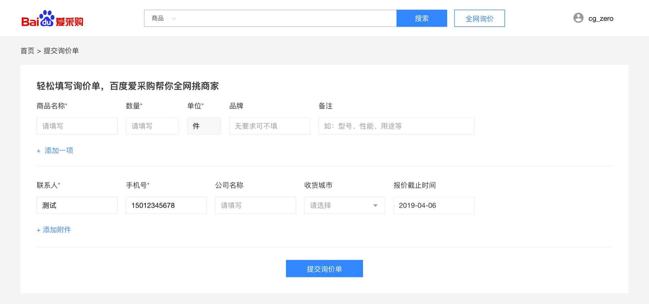This screenshot has height=304, width=649.
Task: Click the 数量 input field
Action: click(x=152, y=126)
